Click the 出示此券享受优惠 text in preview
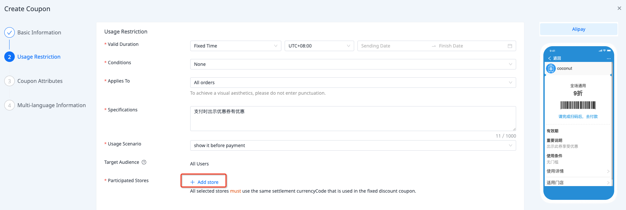This screenshot has height=210, width=626. point(562,146)
